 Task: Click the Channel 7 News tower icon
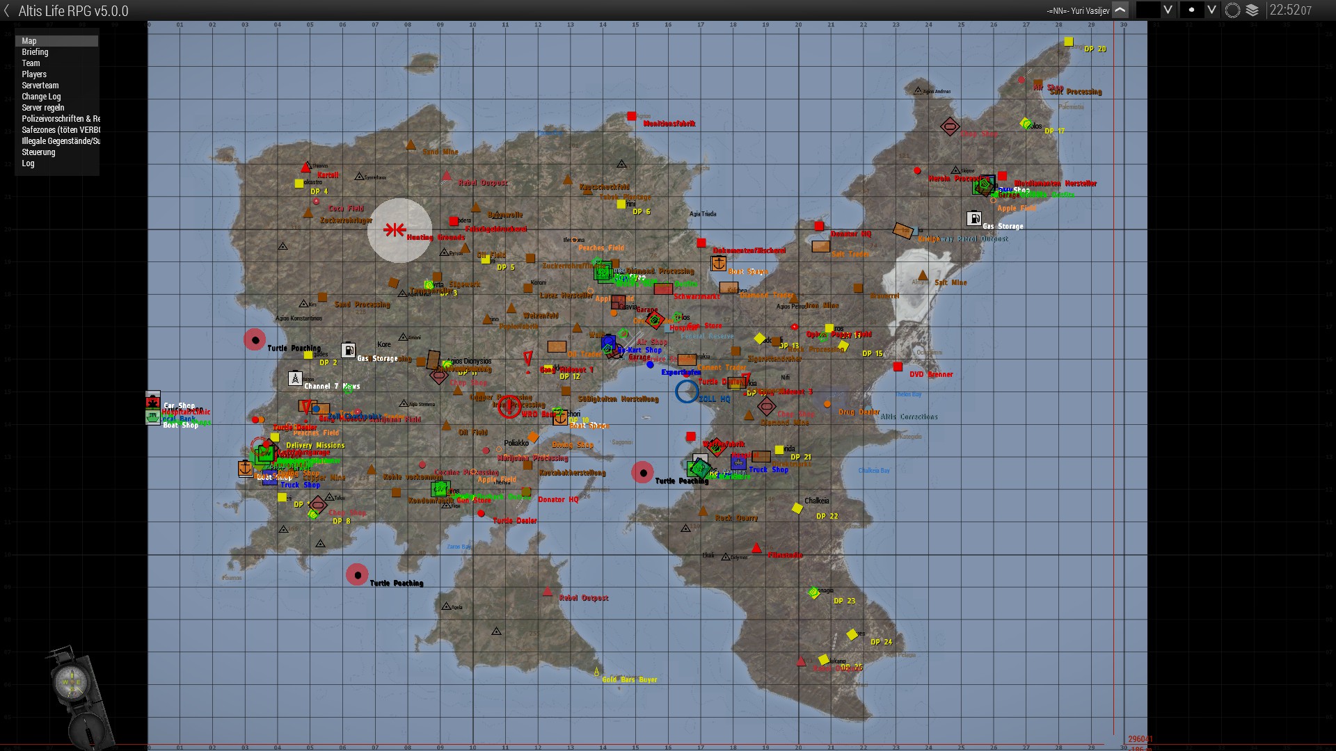tap(295, 379)
